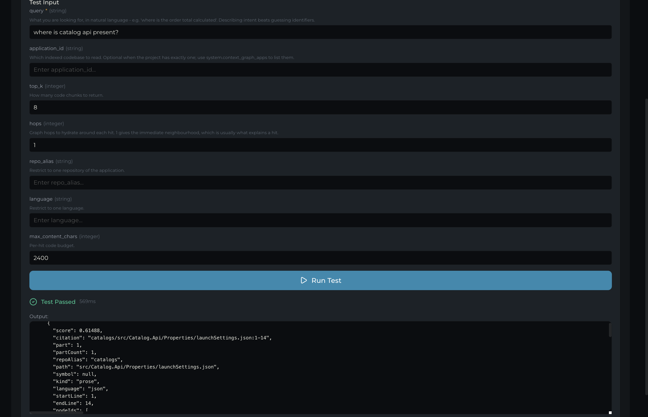Click the "score": 0.61488 output line
Screen dimensions: 648x417
[x=77, y=330]
